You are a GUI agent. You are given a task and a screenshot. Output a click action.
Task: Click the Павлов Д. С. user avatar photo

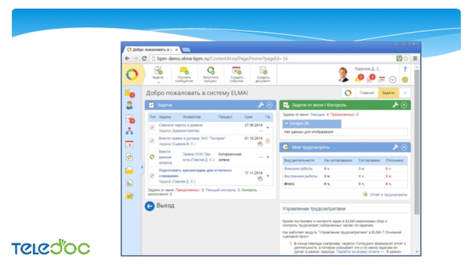click(343, 74)
